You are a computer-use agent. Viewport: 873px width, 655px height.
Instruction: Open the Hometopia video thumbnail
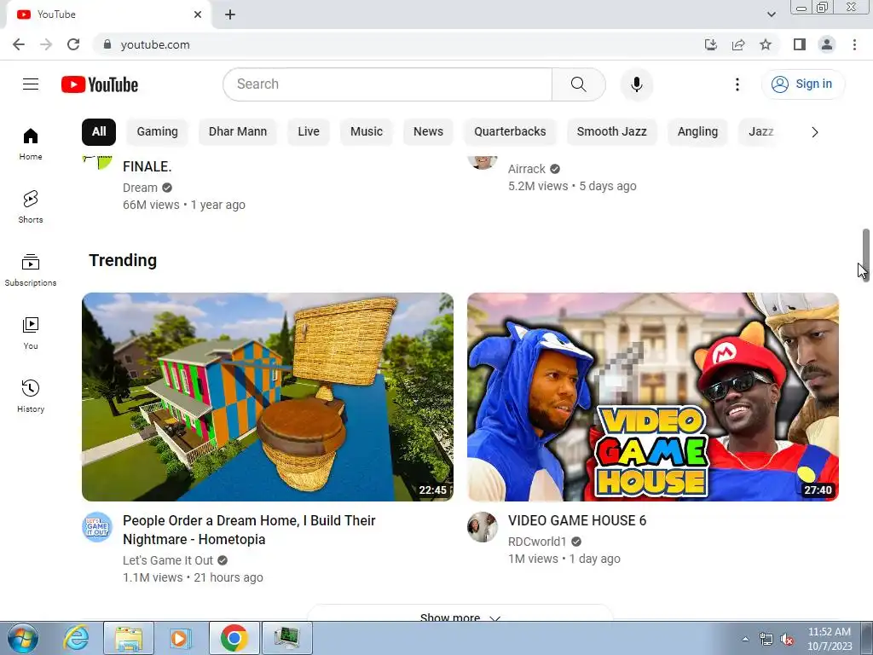click(268, 397)
